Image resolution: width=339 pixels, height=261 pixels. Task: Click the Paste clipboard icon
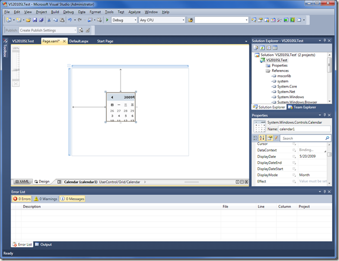click(x=62, y=20)
